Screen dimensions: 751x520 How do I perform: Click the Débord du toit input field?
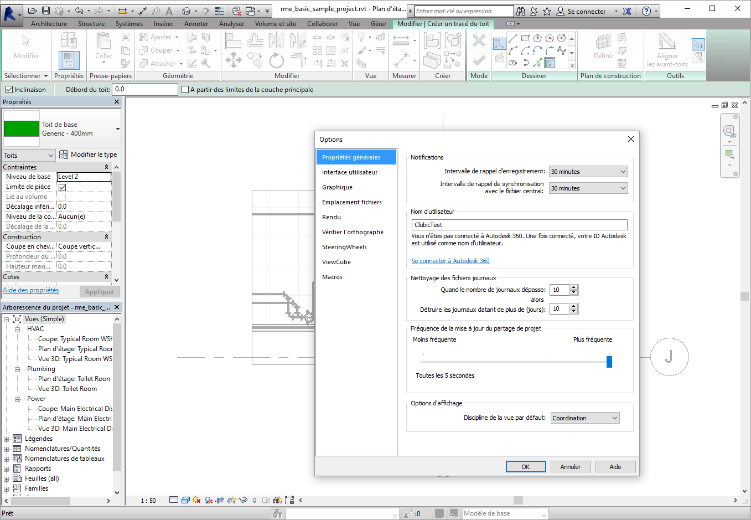coord(145,89)
